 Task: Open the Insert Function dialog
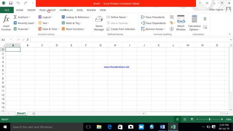coord(6,23)
